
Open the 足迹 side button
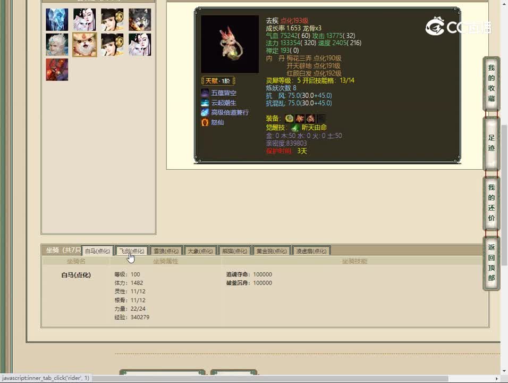[491, 143]
